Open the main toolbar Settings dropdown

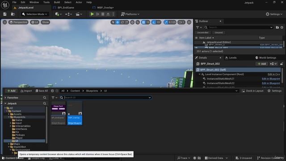274,14
